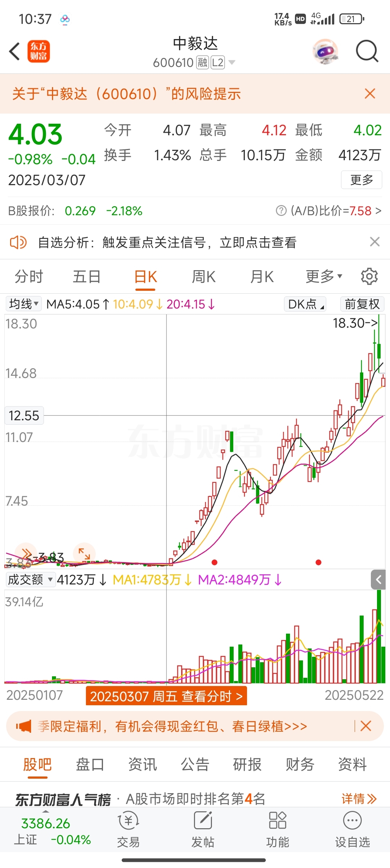
Task: Tap the megaphone promo icon
Action: click(x=24, y=726)
